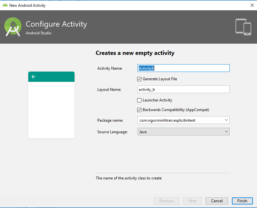Toggle Backwards Compatibility (AppCompat) checkbox
This screenshot has width=257, height=208.
[139, 110]
